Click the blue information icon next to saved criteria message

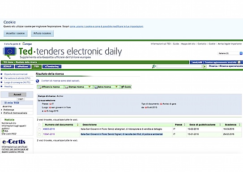tap(38, 81)
